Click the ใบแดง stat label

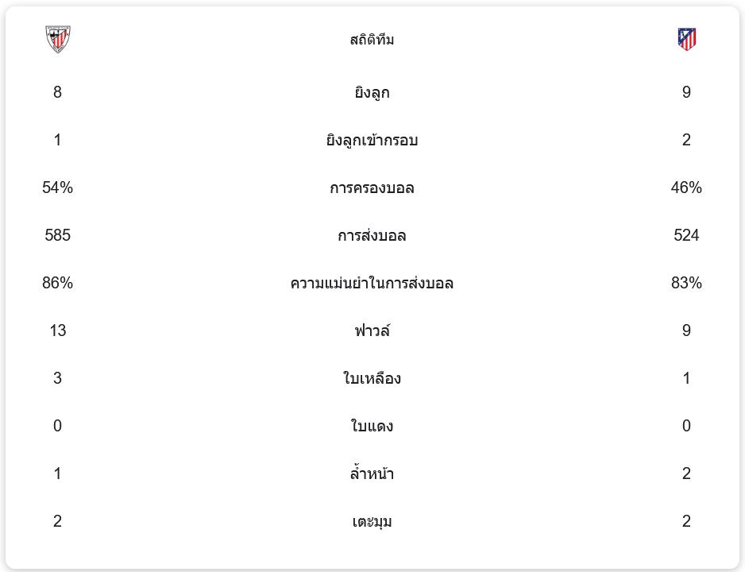(372, 427)
